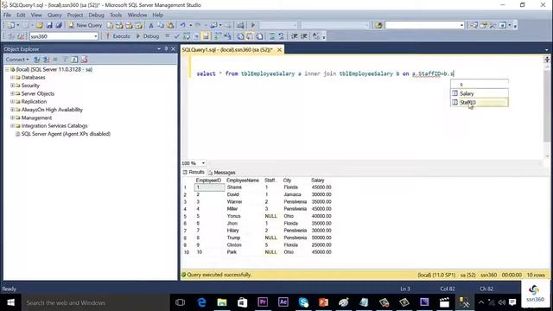The height and width of the screenshot is (311, 553).
Task: Open the Tools menu
Action: pos(115,15)
